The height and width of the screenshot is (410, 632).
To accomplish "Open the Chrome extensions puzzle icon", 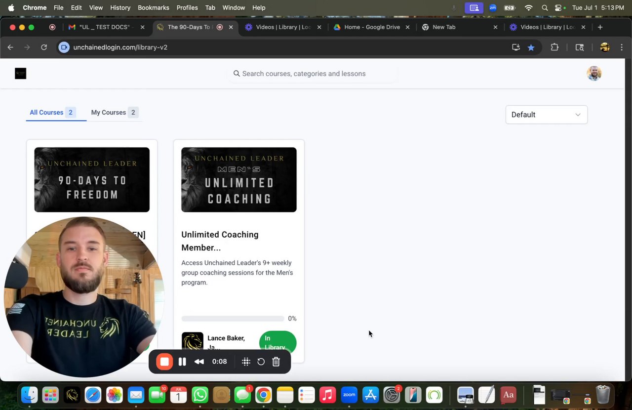I will (x=554, y=47).
